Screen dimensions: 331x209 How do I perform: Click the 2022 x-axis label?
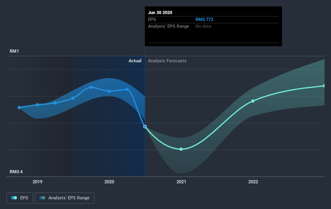(x=253, y=182)
